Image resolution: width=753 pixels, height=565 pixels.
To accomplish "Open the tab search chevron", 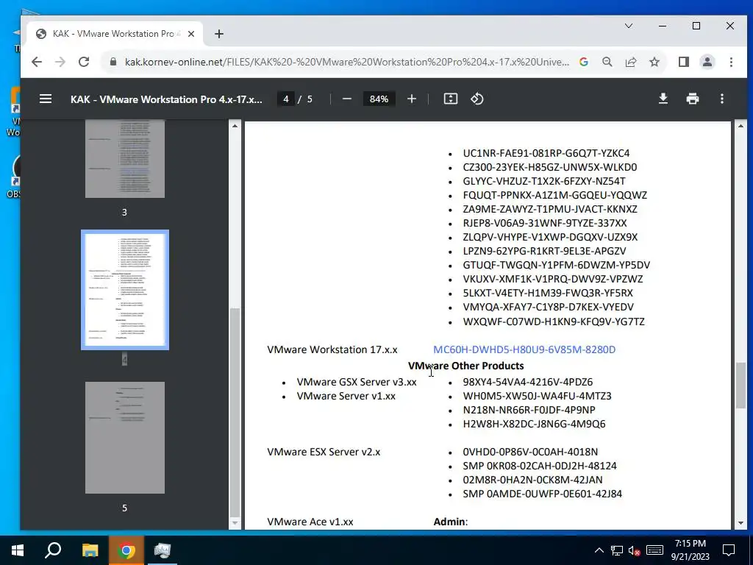I will click(629, 26).
